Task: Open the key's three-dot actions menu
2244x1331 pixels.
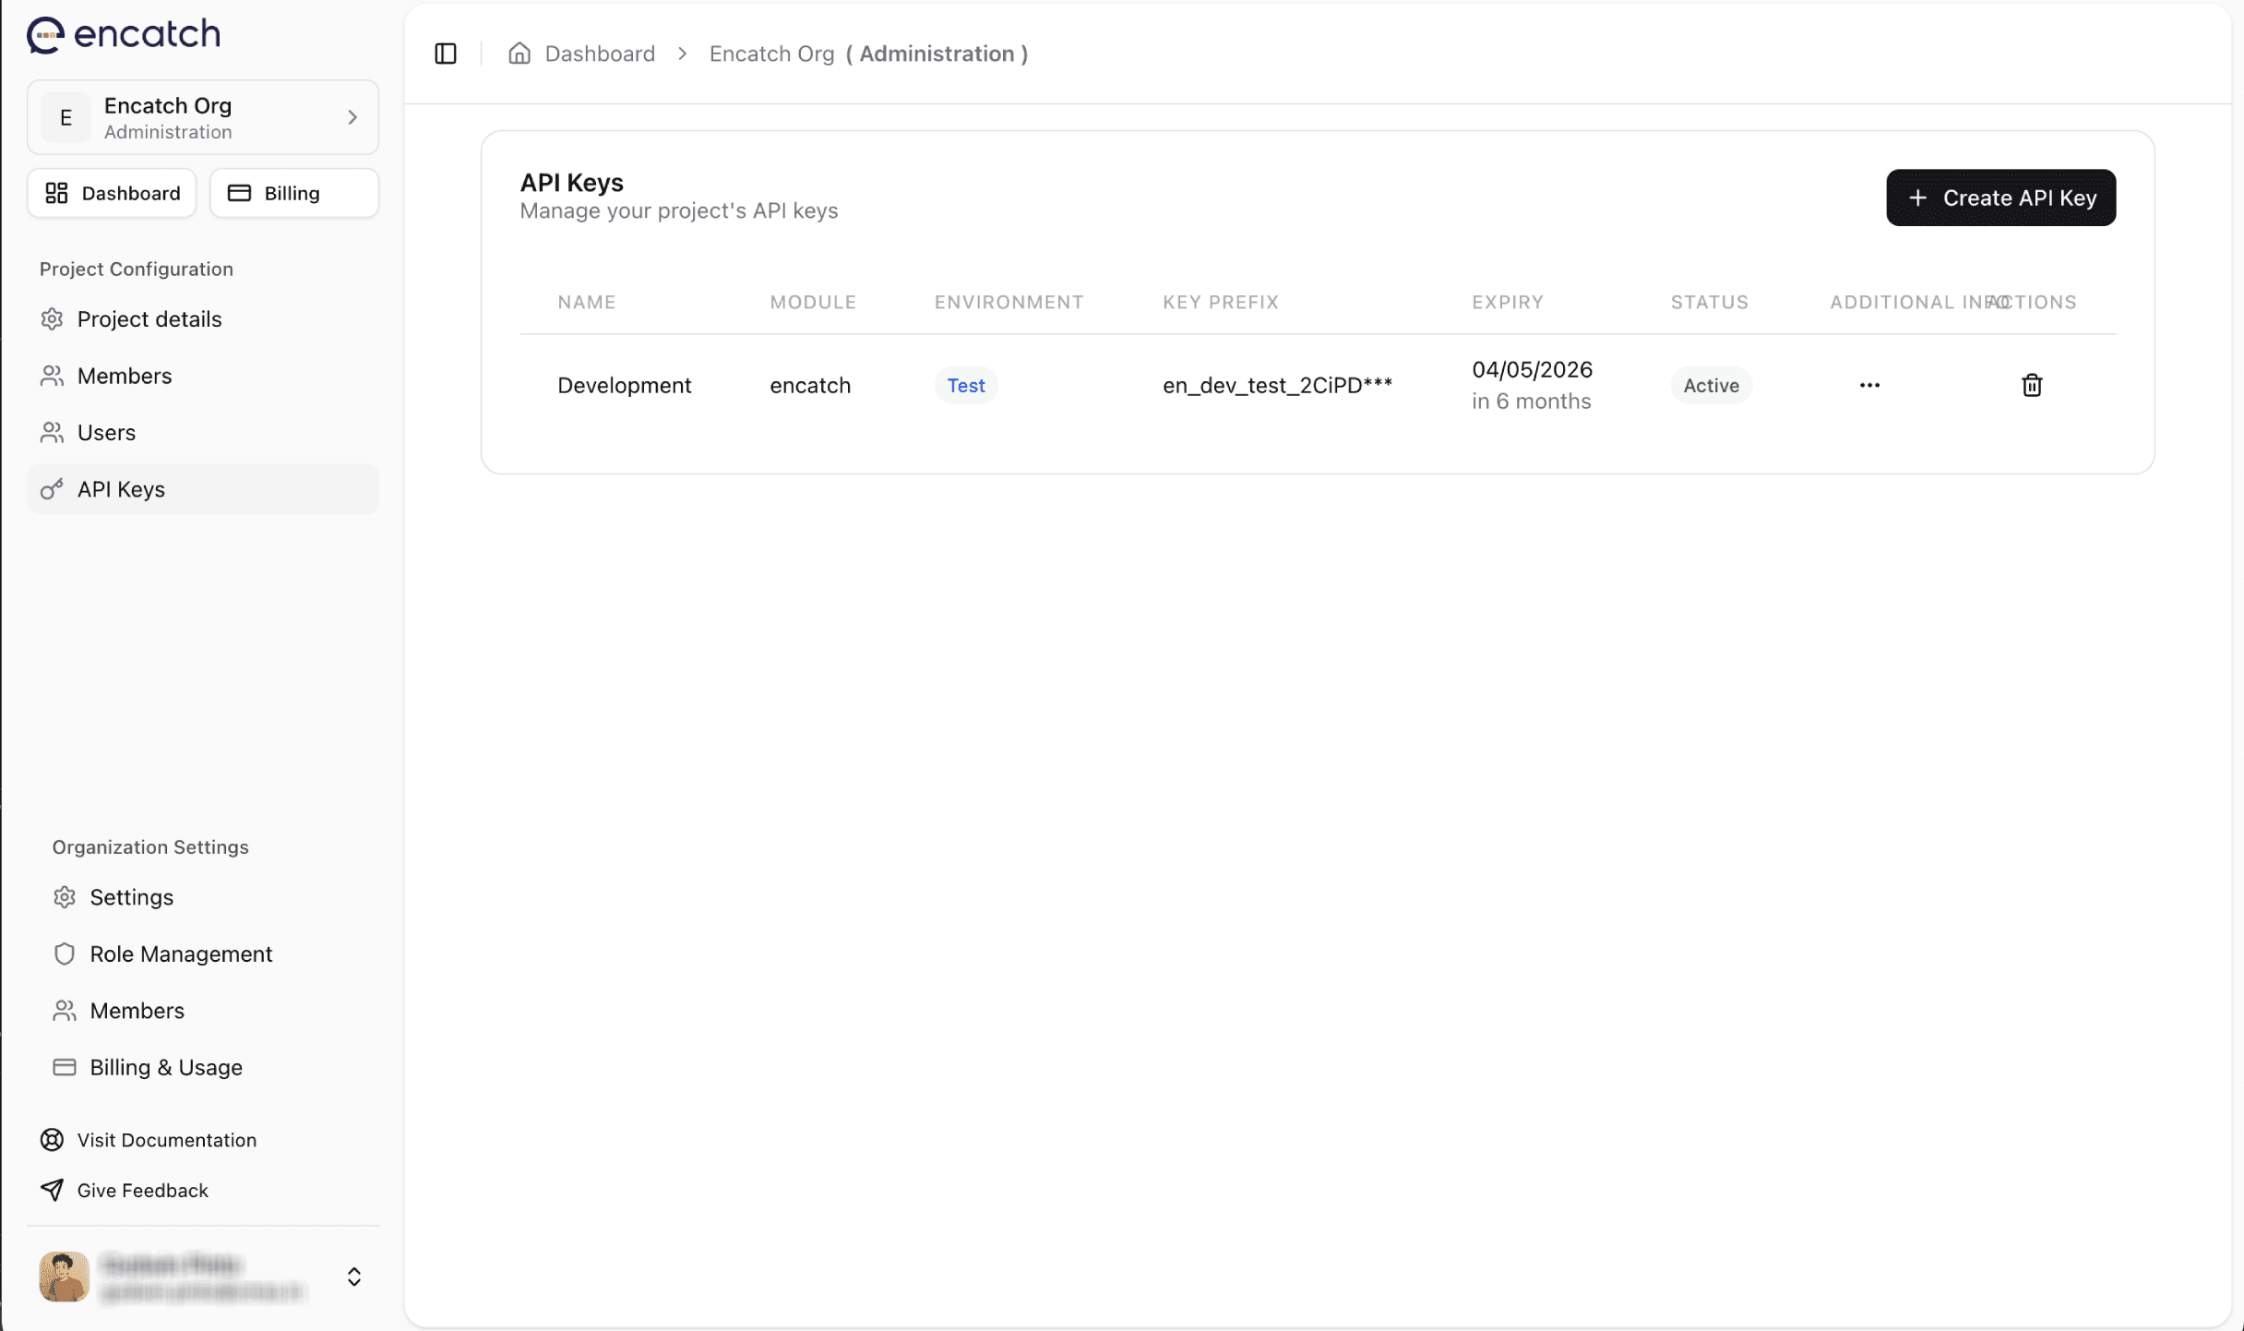Action: (x=1869, y=385)
